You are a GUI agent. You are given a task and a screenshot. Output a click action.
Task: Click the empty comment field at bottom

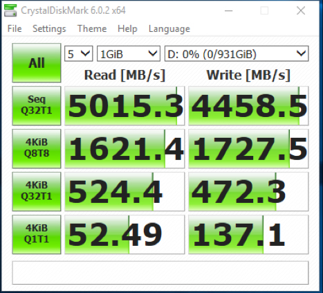(x=160, y=273)
